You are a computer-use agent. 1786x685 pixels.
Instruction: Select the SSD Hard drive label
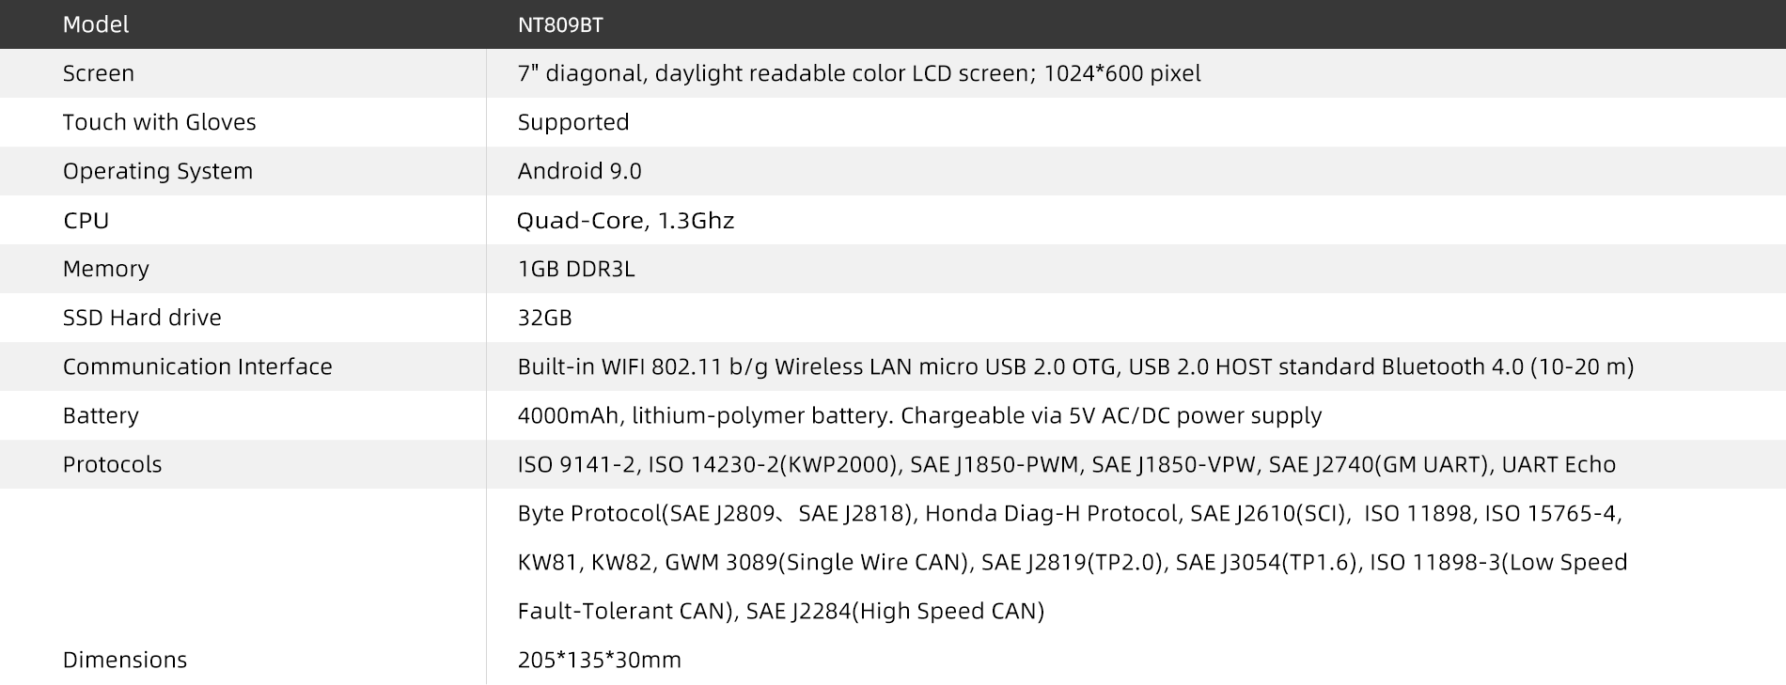(x=142, y=318)
